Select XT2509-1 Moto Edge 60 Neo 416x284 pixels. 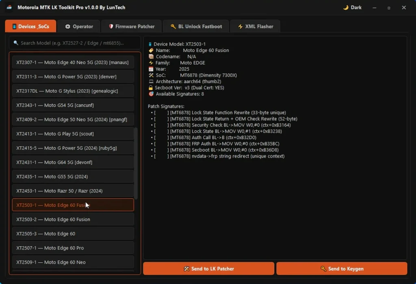[x=73, y=262]
